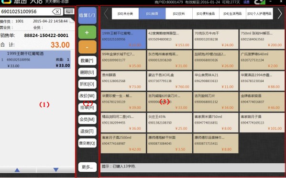Select the product card with barcode 6936783230119
286x178 pixels.
[123, 102]
